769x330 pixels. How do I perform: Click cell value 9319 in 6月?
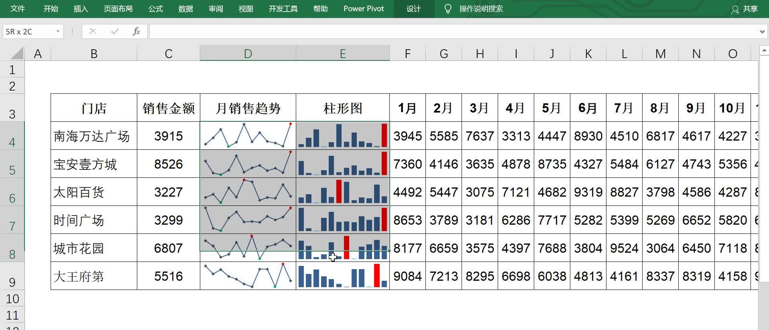[x=588, y=192]
